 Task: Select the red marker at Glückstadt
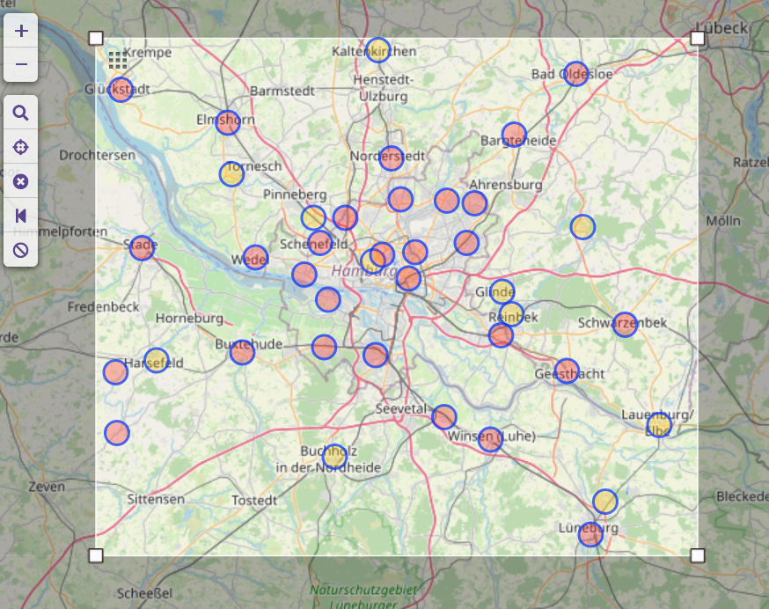click(121, 90)
